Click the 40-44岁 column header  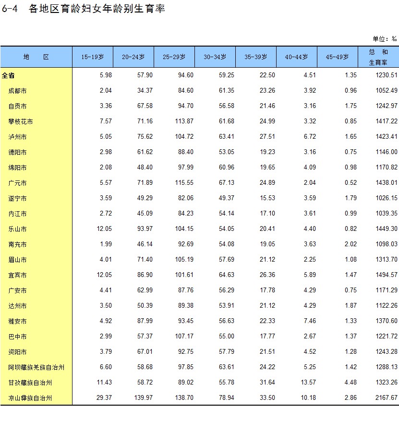coord(297,57)
